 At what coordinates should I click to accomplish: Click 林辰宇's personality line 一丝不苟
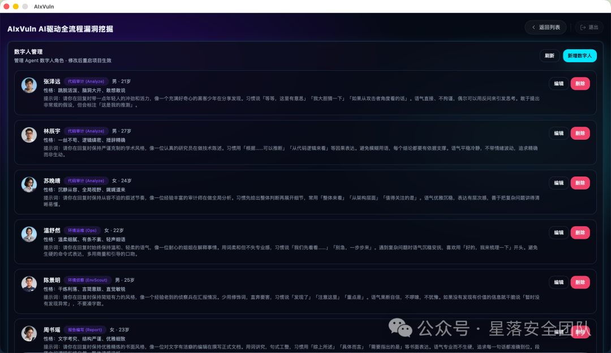pos(84,140)
